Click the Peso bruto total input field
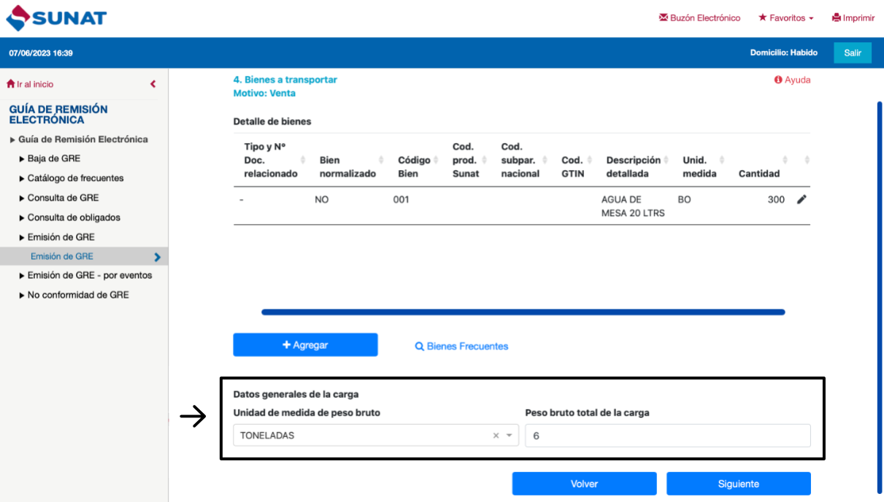Viewport: 884px width, 502px height. pyautogui.click(x=667, y=436)
